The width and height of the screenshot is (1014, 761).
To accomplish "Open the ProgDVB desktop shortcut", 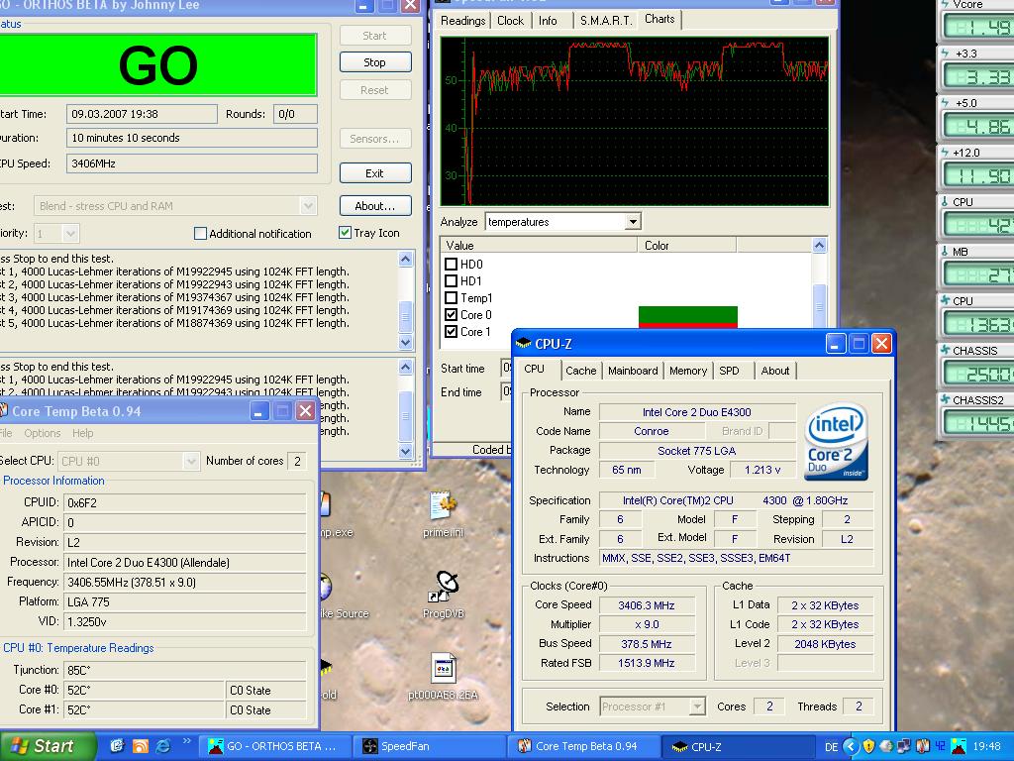I will coord(444,587).
